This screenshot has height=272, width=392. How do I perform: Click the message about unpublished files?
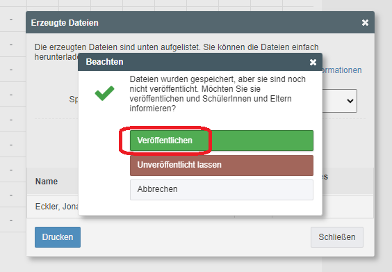point(218,94)
